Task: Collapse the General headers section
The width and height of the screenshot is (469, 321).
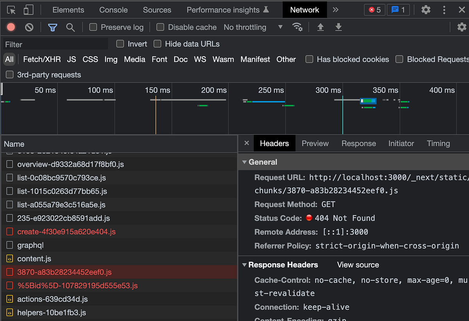Action: [245, 162]
